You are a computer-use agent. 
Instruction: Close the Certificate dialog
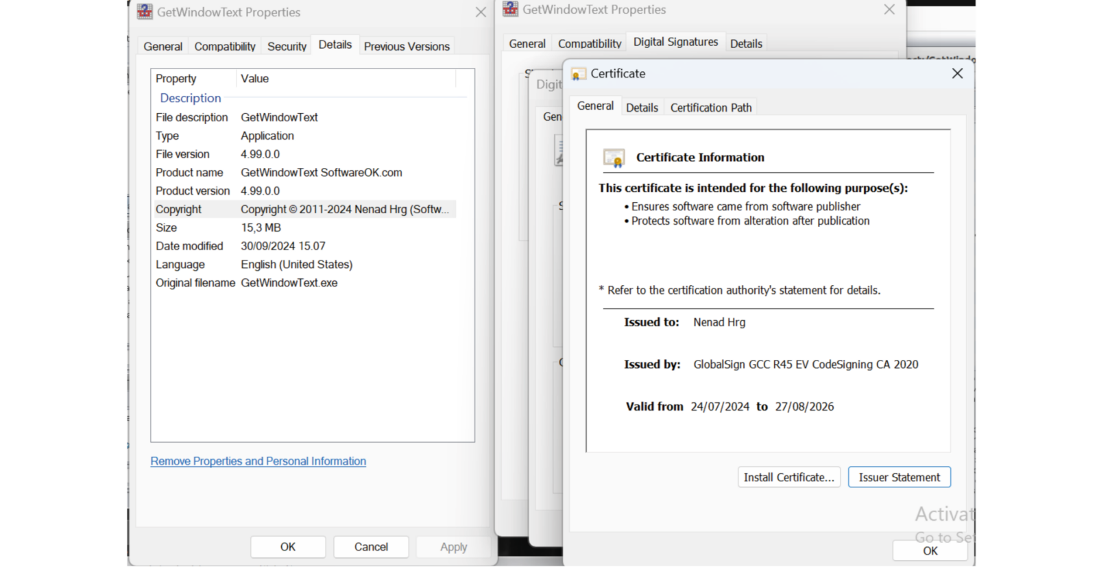point(957,73)
